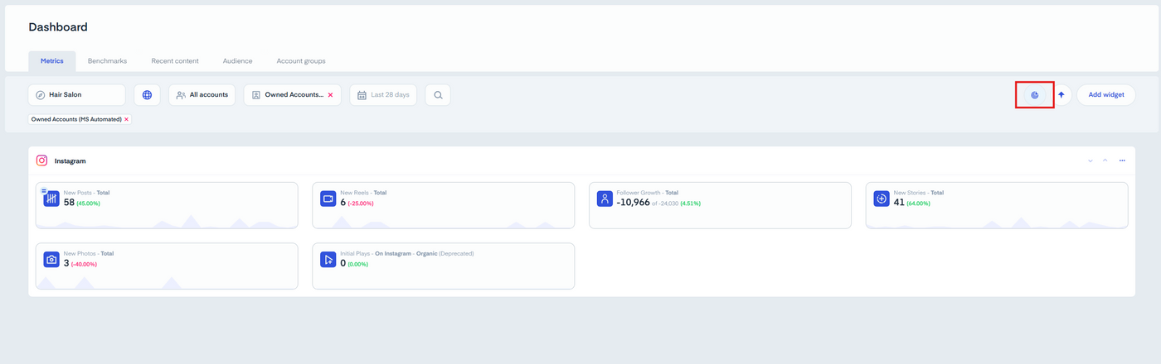Viewport: 1161px width, 364px height.
Task: Open the Account groups tab
Action: [301, 61]
